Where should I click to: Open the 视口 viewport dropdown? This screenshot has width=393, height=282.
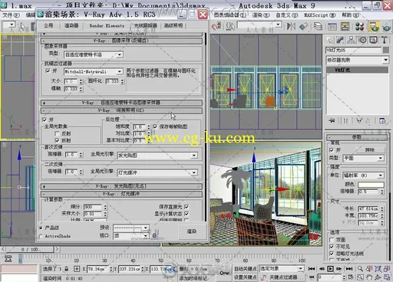point(131,236)
